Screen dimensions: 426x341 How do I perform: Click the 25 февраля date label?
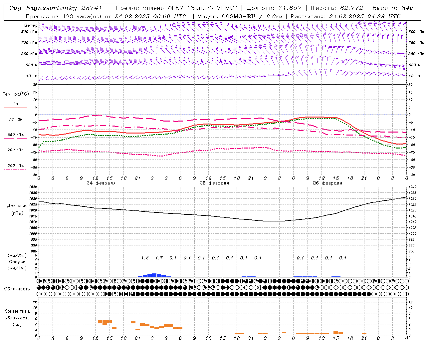tap(214, 183)
